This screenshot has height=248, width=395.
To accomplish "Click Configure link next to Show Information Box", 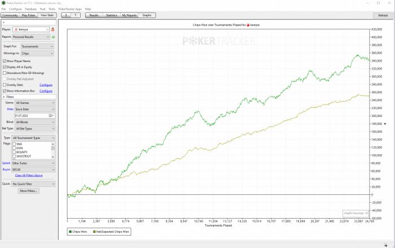I will coord(46,91).
